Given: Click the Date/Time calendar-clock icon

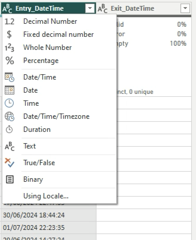Looking at the screenshot, I should pos(10,77).
